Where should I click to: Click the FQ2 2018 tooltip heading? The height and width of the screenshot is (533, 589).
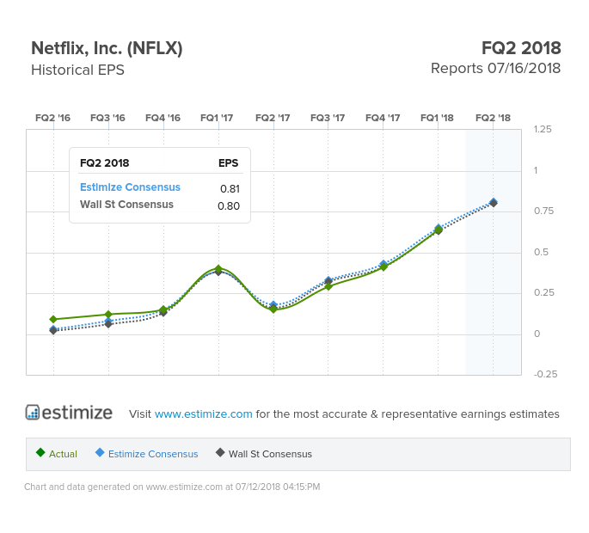104,163
